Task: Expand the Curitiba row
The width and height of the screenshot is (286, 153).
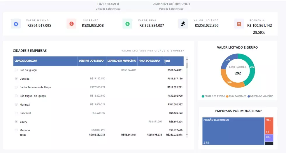Action: click(x=16, y=79)
